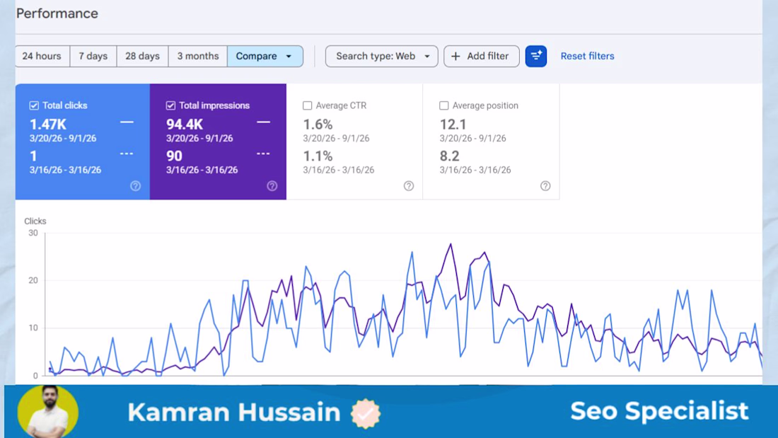Viewport: 778px width, 438px height.
Task: Click the Reset filters link
Action: point(588,56)
